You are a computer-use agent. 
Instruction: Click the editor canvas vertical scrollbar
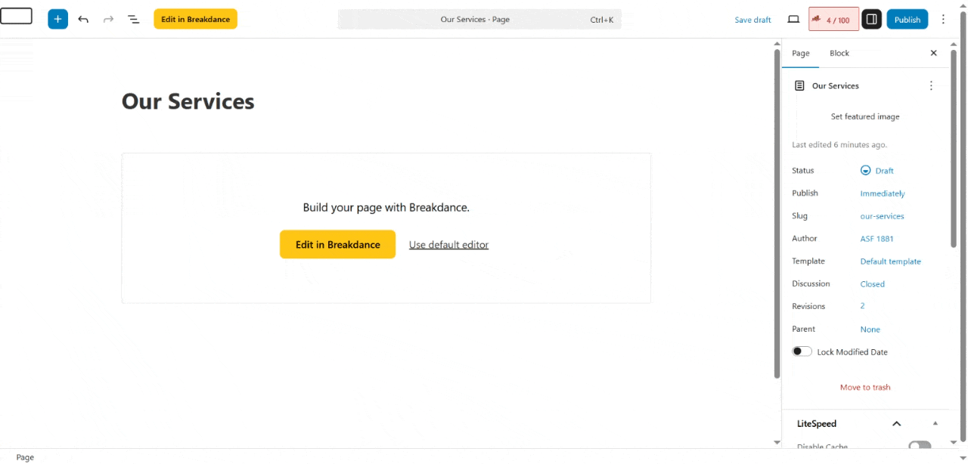pyautogui.click(x=777, y=212)
